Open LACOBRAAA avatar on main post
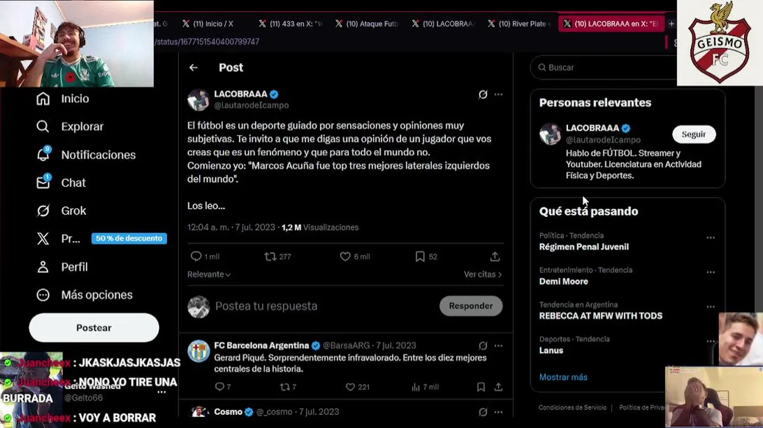 click(198, 100)
